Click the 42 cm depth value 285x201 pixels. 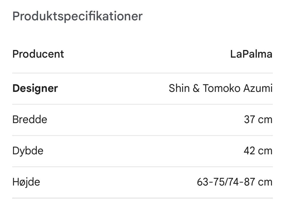(258, 151)
